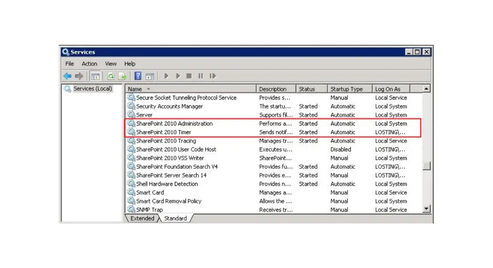The width and height of the screenshot is (493, 268).
Task: Click the Properties pane toolbar icon
Action: [150, 76]
